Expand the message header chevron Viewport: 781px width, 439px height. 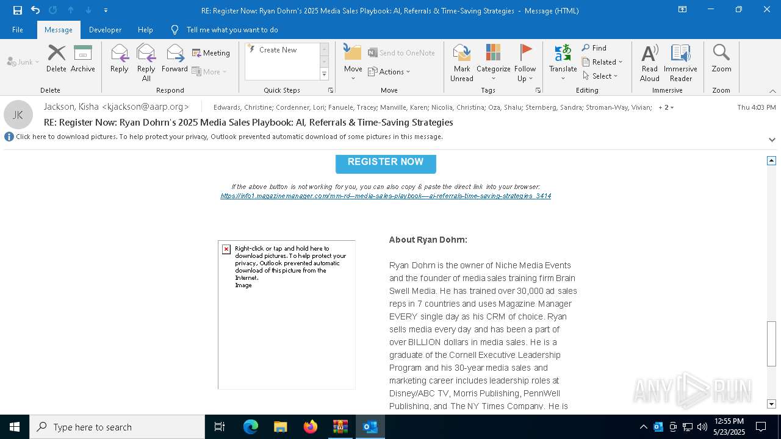tap(772, 140)
